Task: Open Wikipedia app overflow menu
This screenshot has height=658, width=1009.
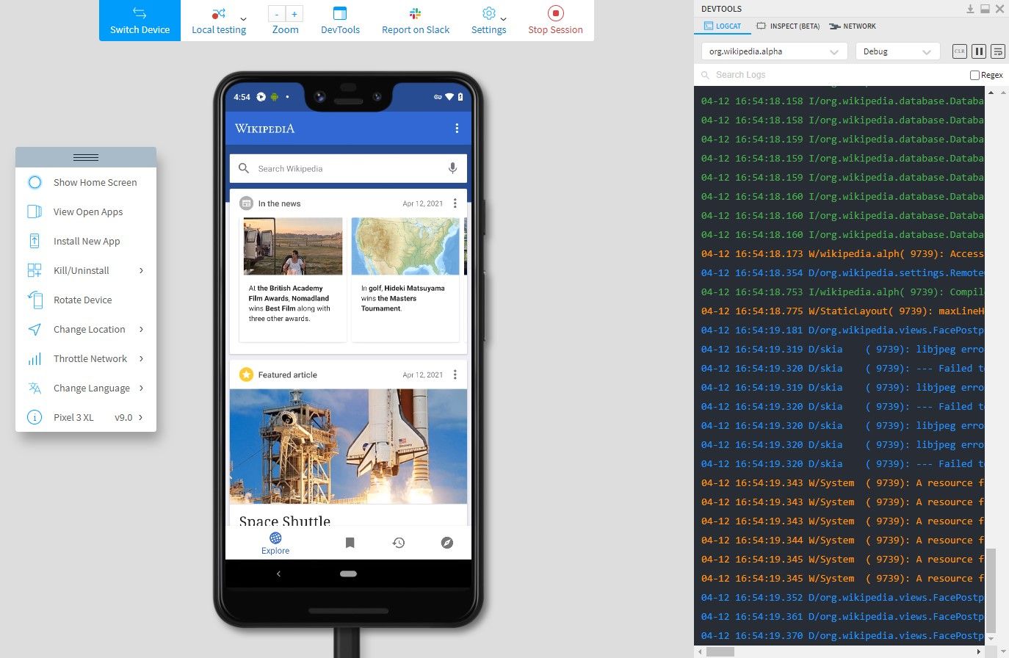Action: pyautogui.click(x=457, y=129)
